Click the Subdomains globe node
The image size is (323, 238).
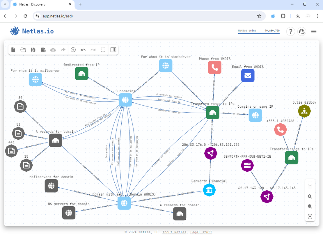(125, 100)
